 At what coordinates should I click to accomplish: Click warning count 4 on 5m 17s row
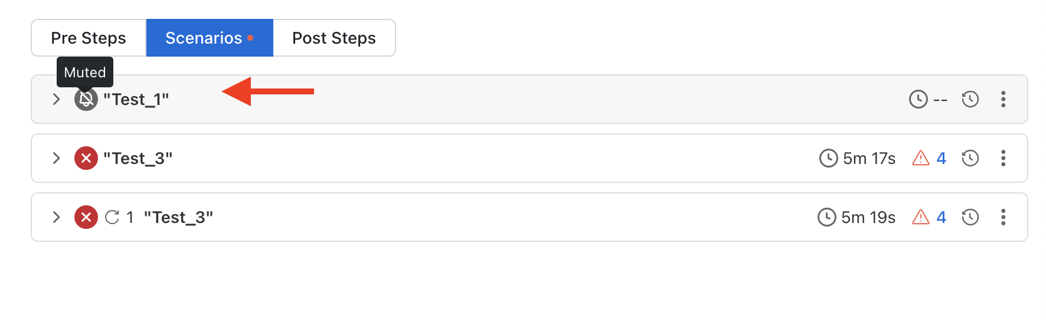(941, 158)
